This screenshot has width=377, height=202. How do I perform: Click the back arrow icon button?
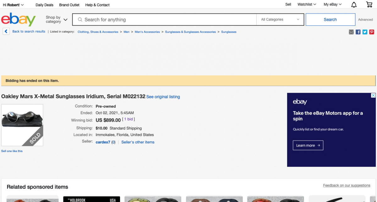coord(6,31)
